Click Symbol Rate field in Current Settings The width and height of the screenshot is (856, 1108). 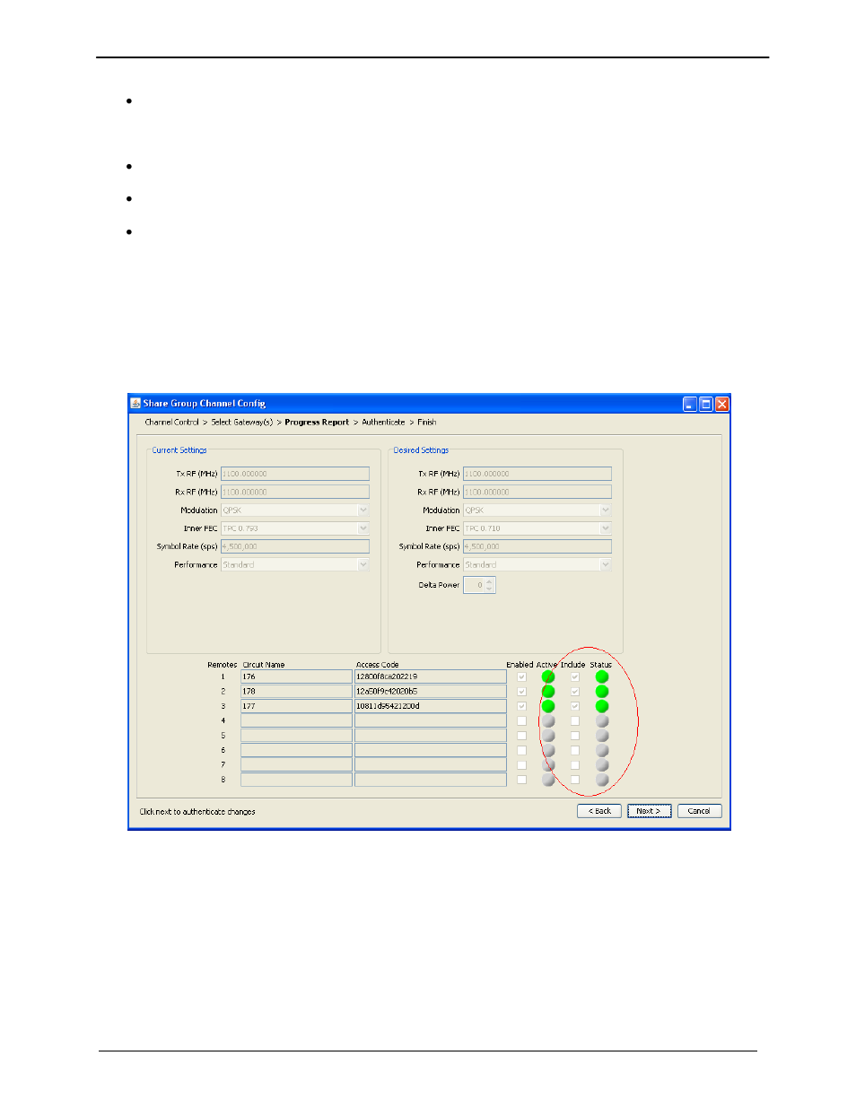pos(295,546)
